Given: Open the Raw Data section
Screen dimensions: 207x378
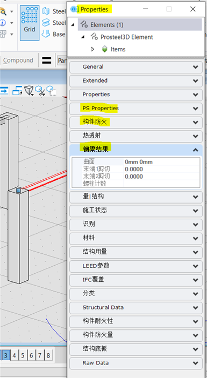Looking at the screenshot, I should click(136, 363).
